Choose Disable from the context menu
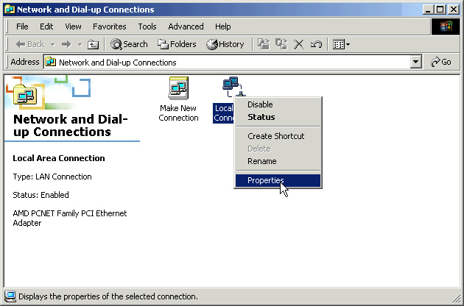464x306 pixels. [x=260, y=104]
